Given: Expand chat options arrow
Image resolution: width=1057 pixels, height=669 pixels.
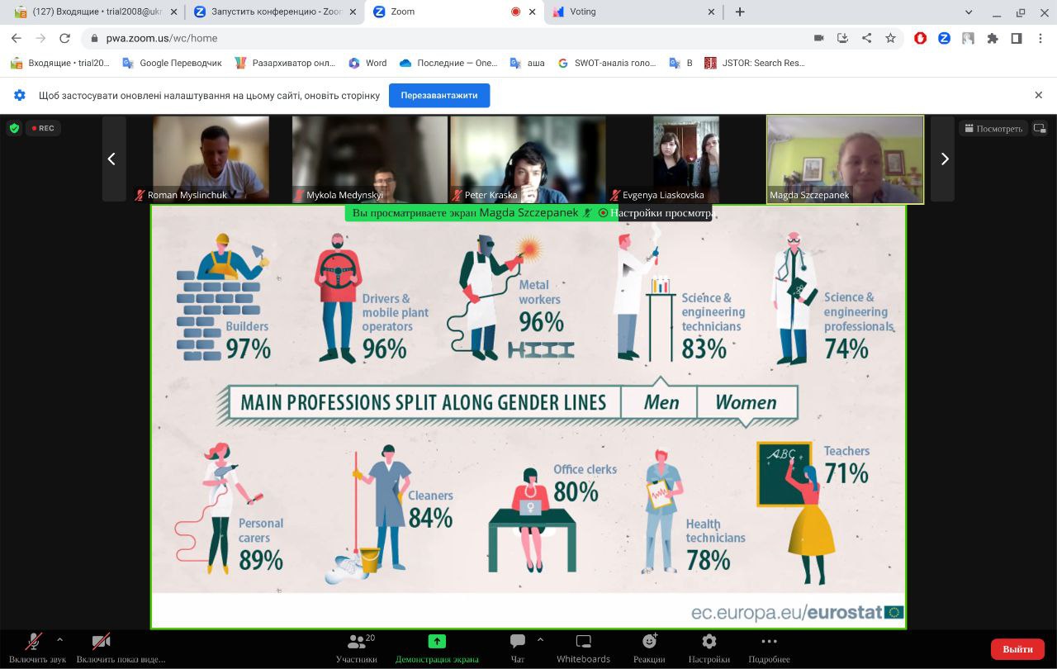Looking at the screenshot, I should click(540, 639).
